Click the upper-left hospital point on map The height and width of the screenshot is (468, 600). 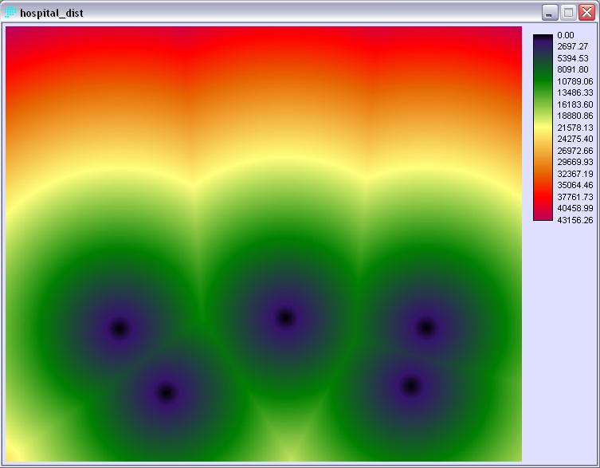pos(120,328)
